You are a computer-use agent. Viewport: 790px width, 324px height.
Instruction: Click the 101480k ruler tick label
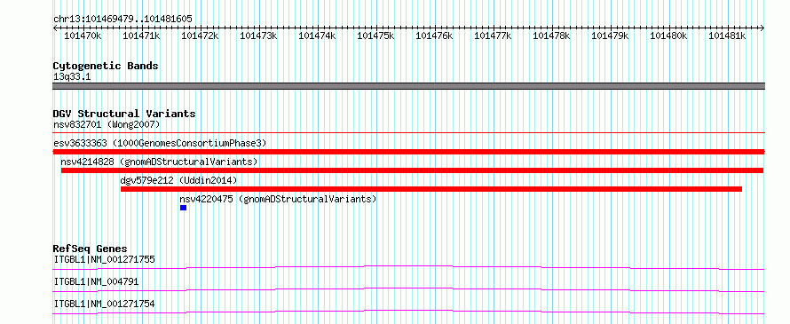[x=668, y=36]
